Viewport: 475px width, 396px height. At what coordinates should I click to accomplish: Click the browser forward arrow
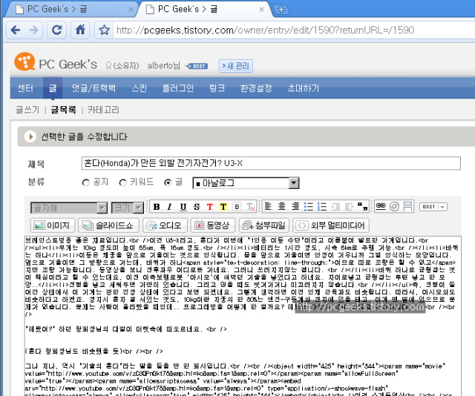tap(33, 30)
